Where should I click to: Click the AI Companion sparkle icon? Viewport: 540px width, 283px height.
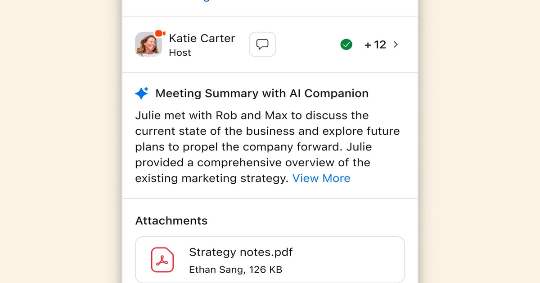click(141, 93)
